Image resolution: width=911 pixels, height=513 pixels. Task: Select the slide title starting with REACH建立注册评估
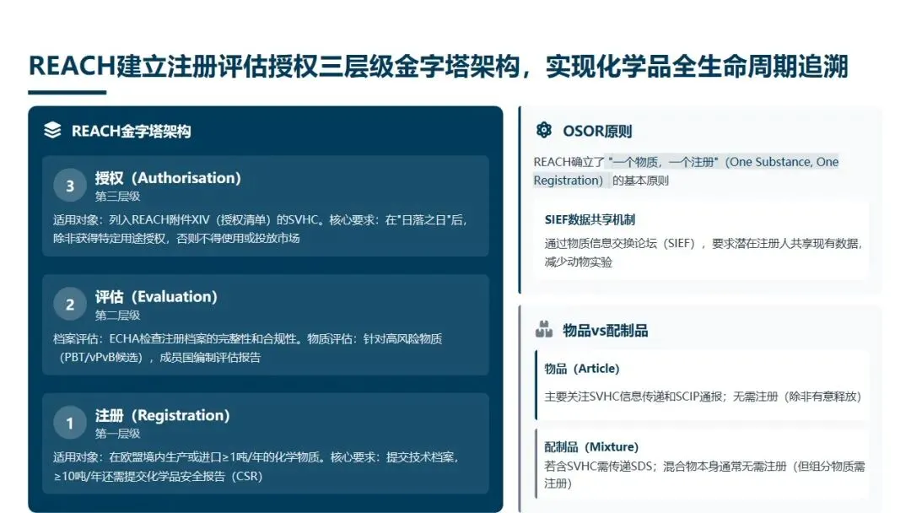pyautogui.click(x=439, y=66)
